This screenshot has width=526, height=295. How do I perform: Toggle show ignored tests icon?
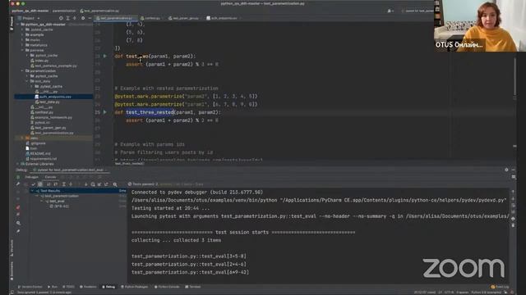(x=40, y=184)
